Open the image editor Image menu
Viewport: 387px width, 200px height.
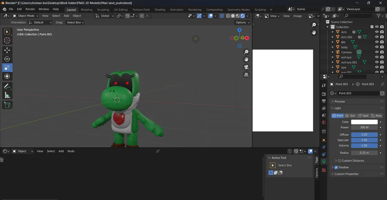[298, 16]
